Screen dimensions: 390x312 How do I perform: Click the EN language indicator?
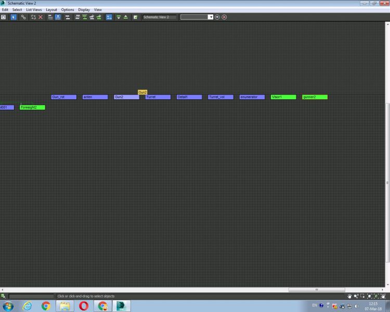click(315, 305)
